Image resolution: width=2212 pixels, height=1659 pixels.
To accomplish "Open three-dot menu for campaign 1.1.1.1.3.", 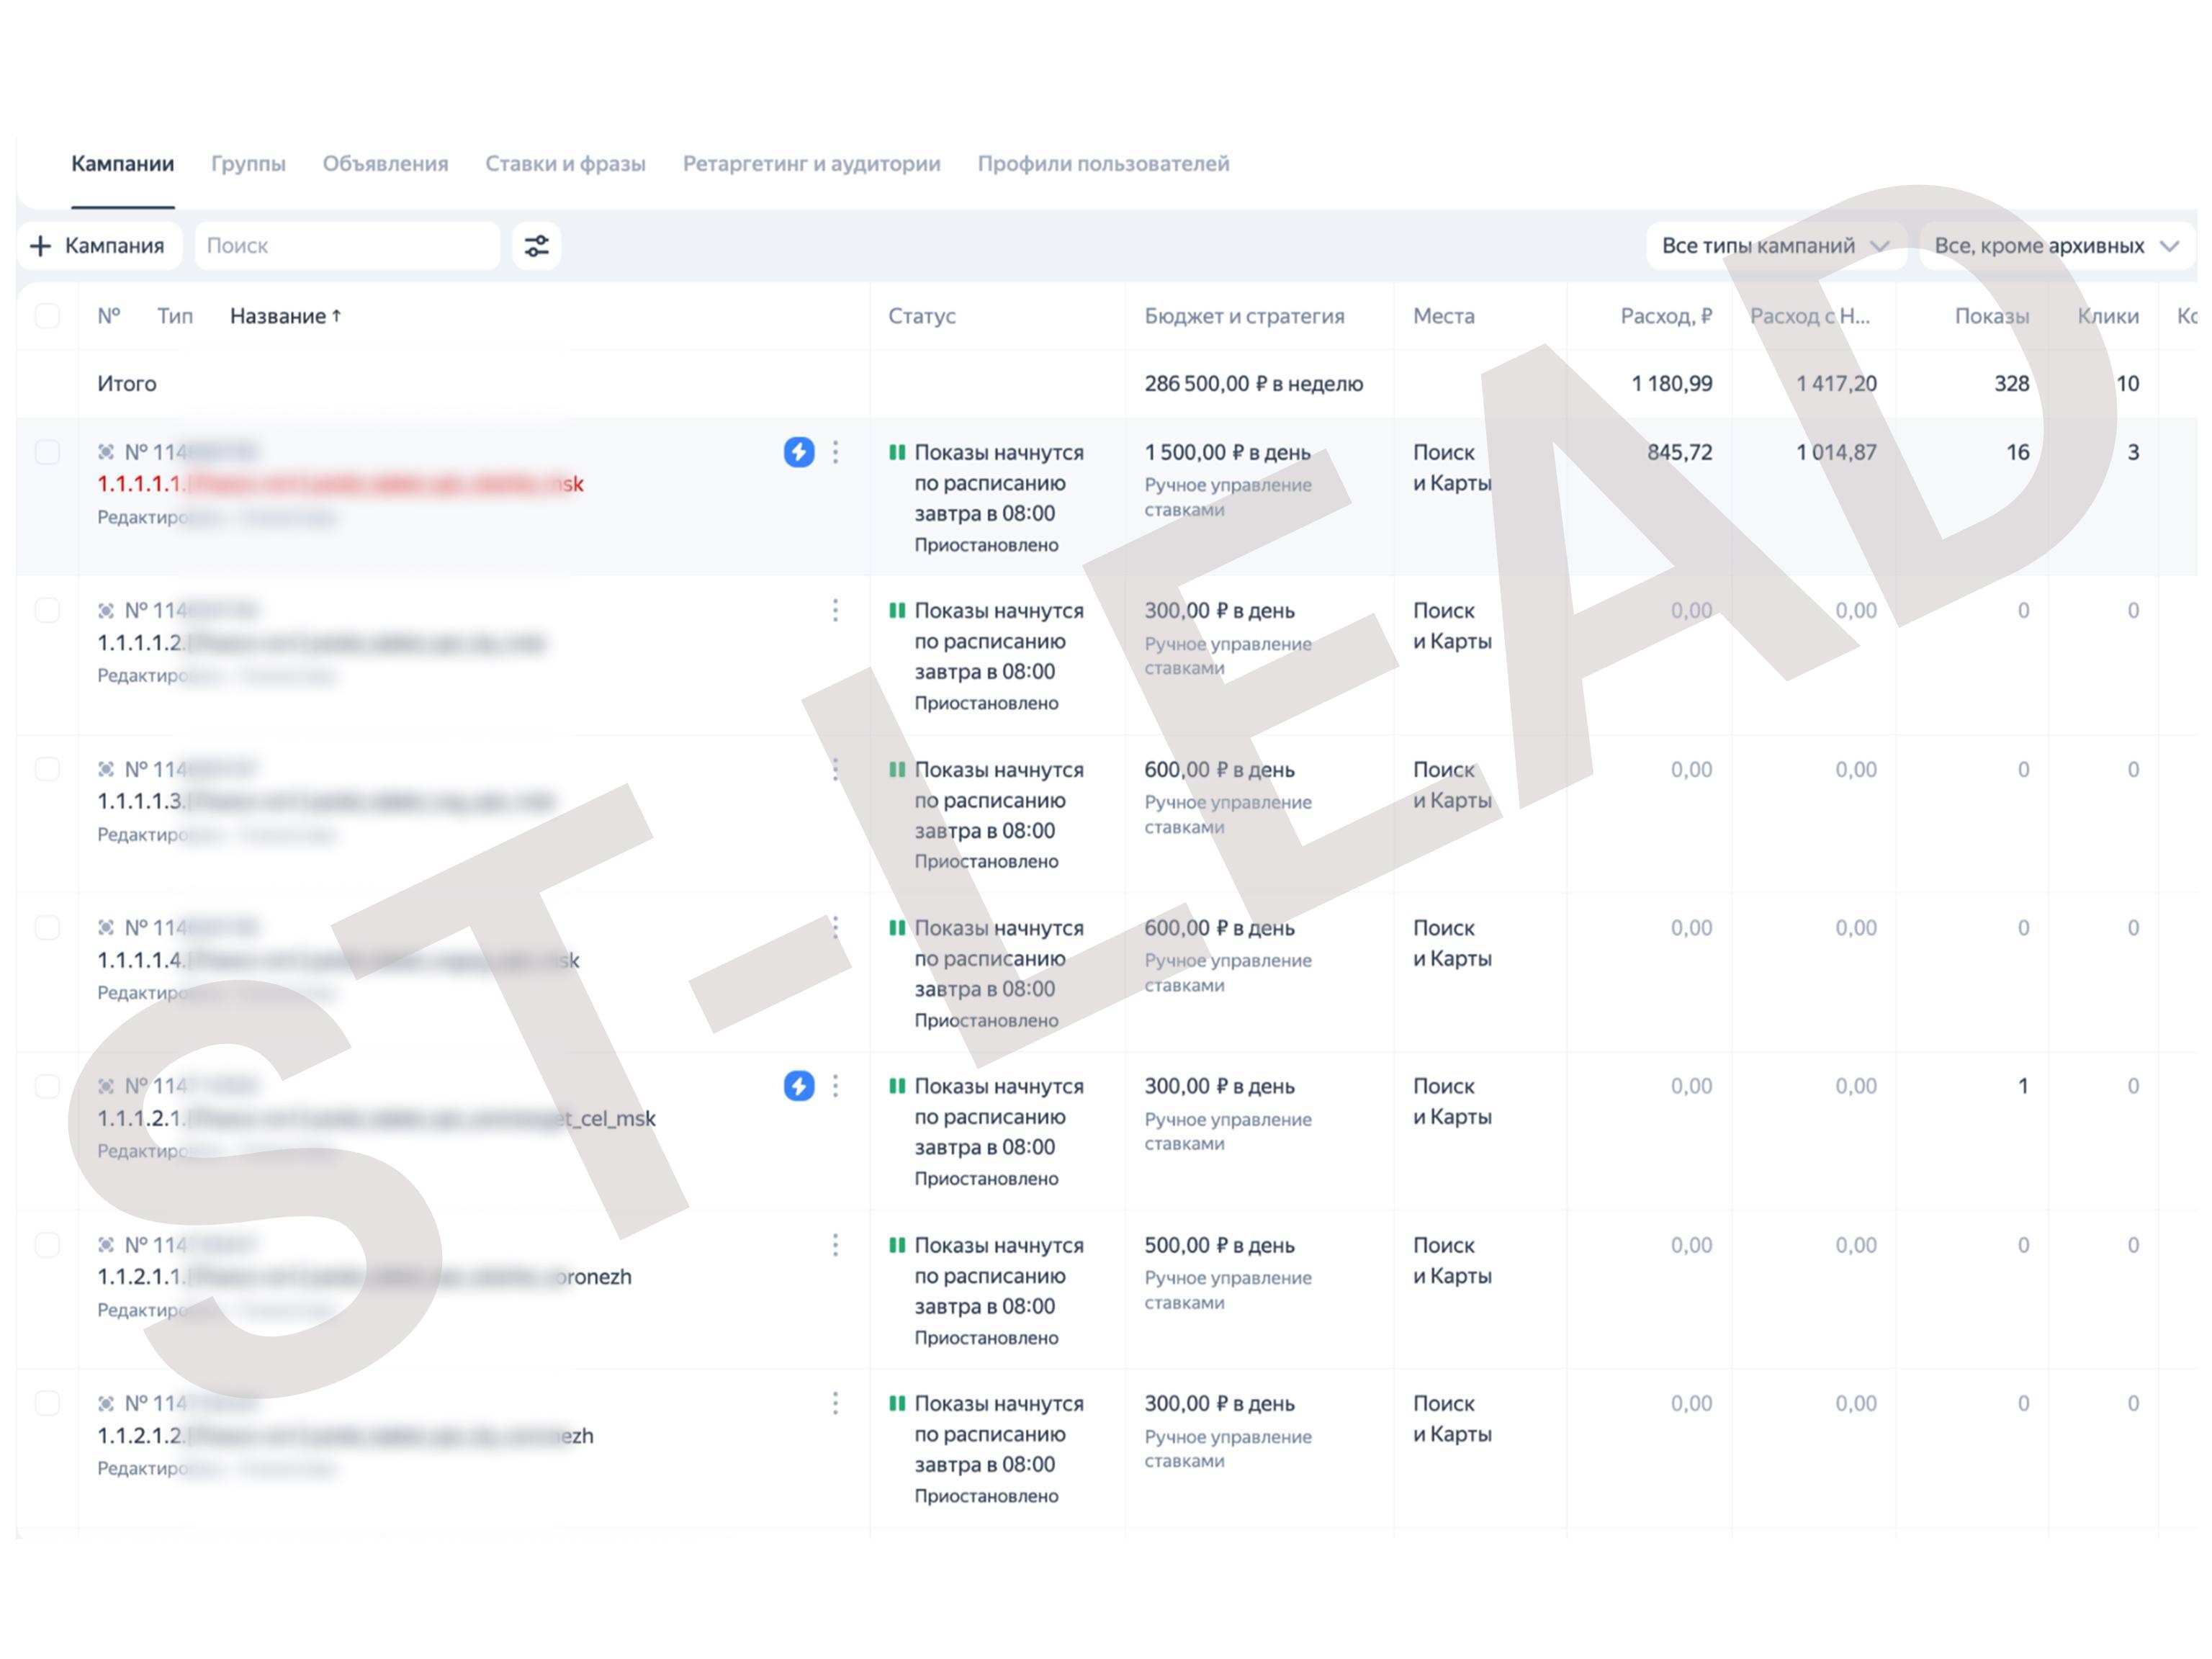I will tap(835, 769).
